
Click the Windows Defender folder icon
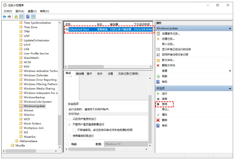pyautogui.click(x=21, y=75)
